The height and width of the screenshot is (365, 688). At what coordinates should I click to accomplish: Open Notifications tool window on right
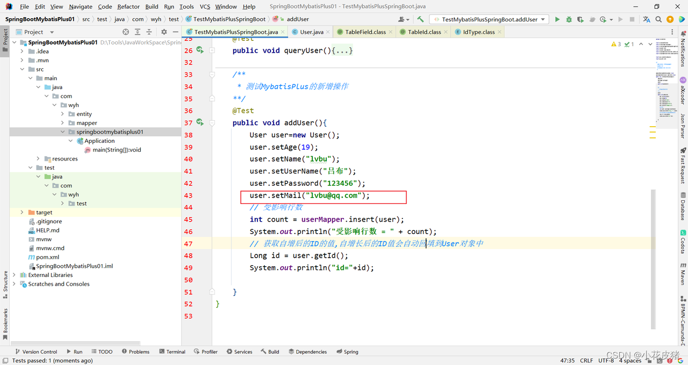pos(683,49)
